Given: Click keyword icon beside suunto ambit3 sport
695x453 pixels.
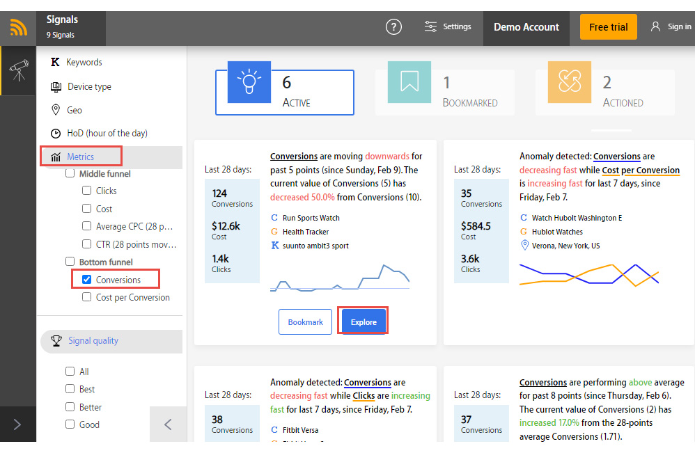Looking at the screenshot, I should point(275,246).
